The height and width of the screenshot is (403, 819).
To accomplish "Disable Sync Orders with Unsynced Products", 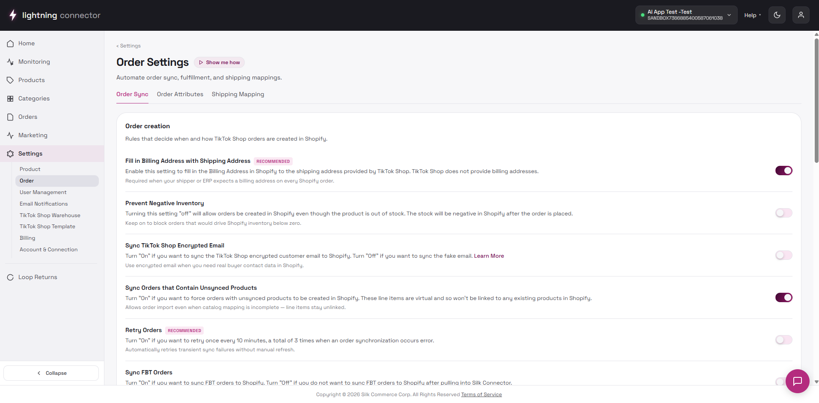I will [x=784, y=297].
